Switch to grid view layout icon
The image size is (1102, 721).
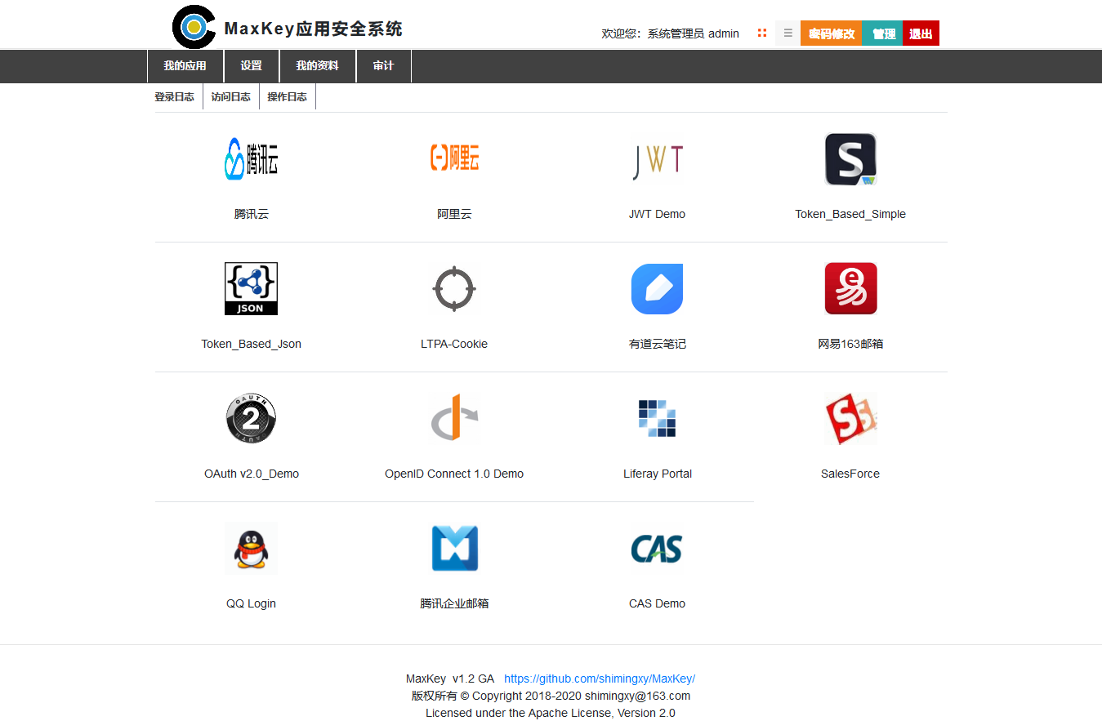click(x=762, y=33)
